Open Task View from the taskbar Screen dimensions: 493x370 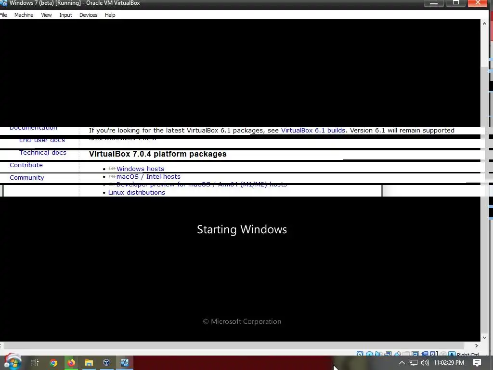35,362
